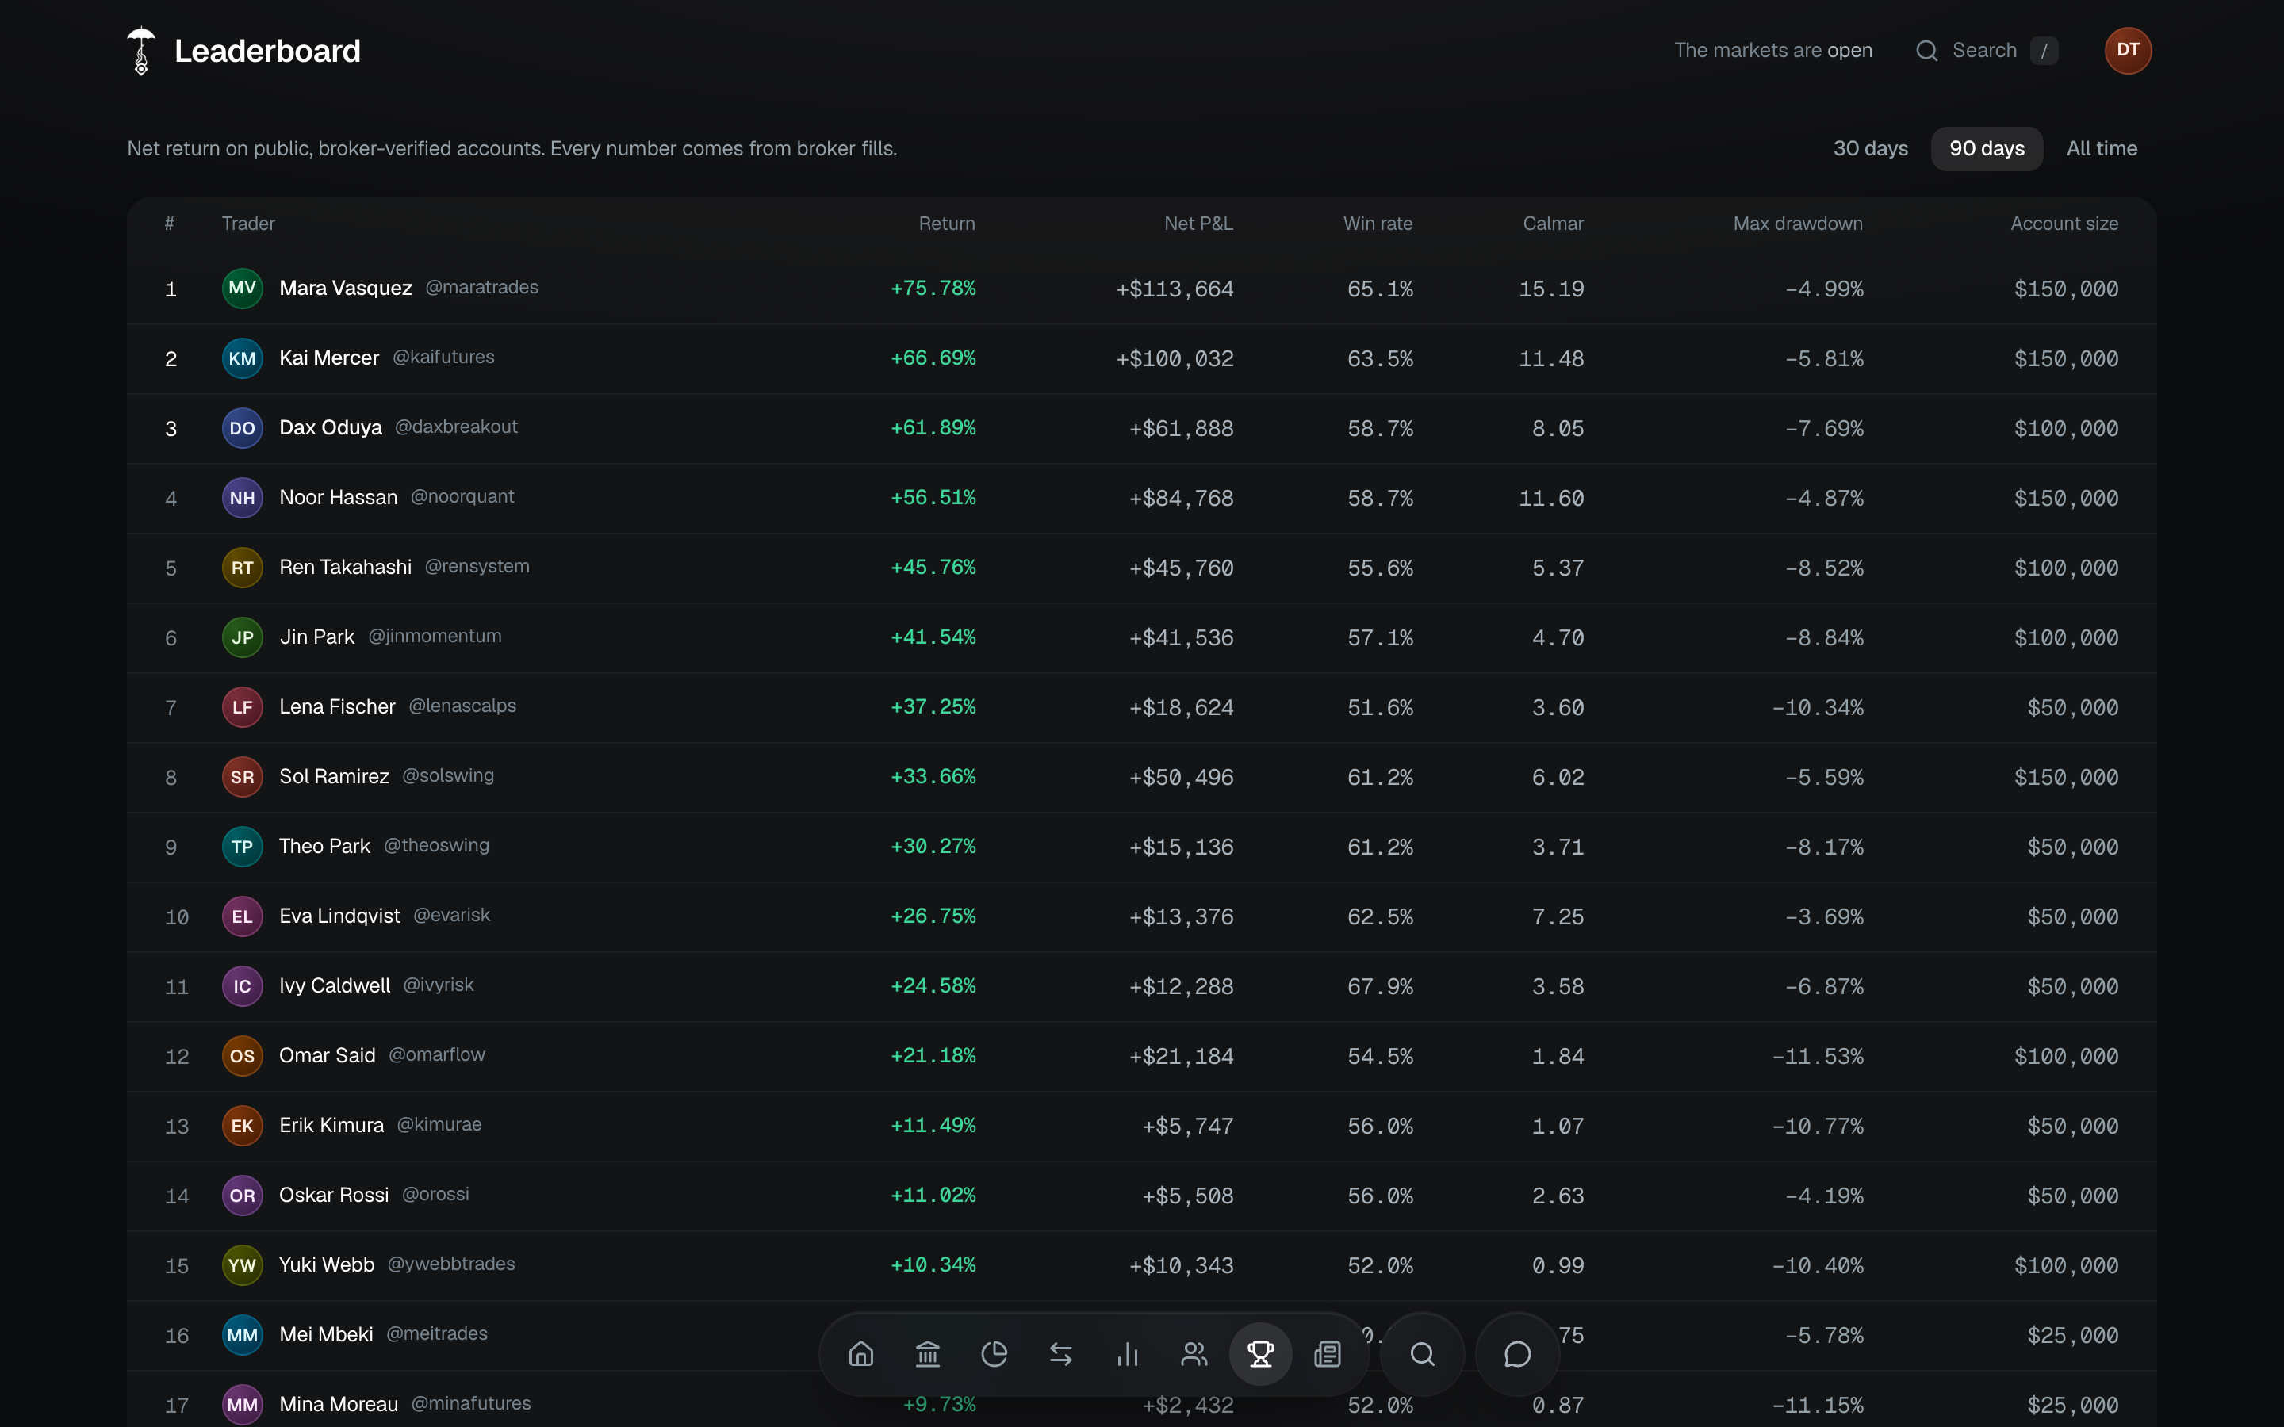Open Jin Park's trader profile
Screen dimensions: 2284x1427
(x=317, y=637)
